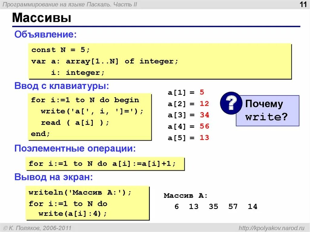Image resolution: width=310 pixels, height=232 pixels.
Task: Click the 'for i:=1 to N do begin' line
Action: [85, 100]
